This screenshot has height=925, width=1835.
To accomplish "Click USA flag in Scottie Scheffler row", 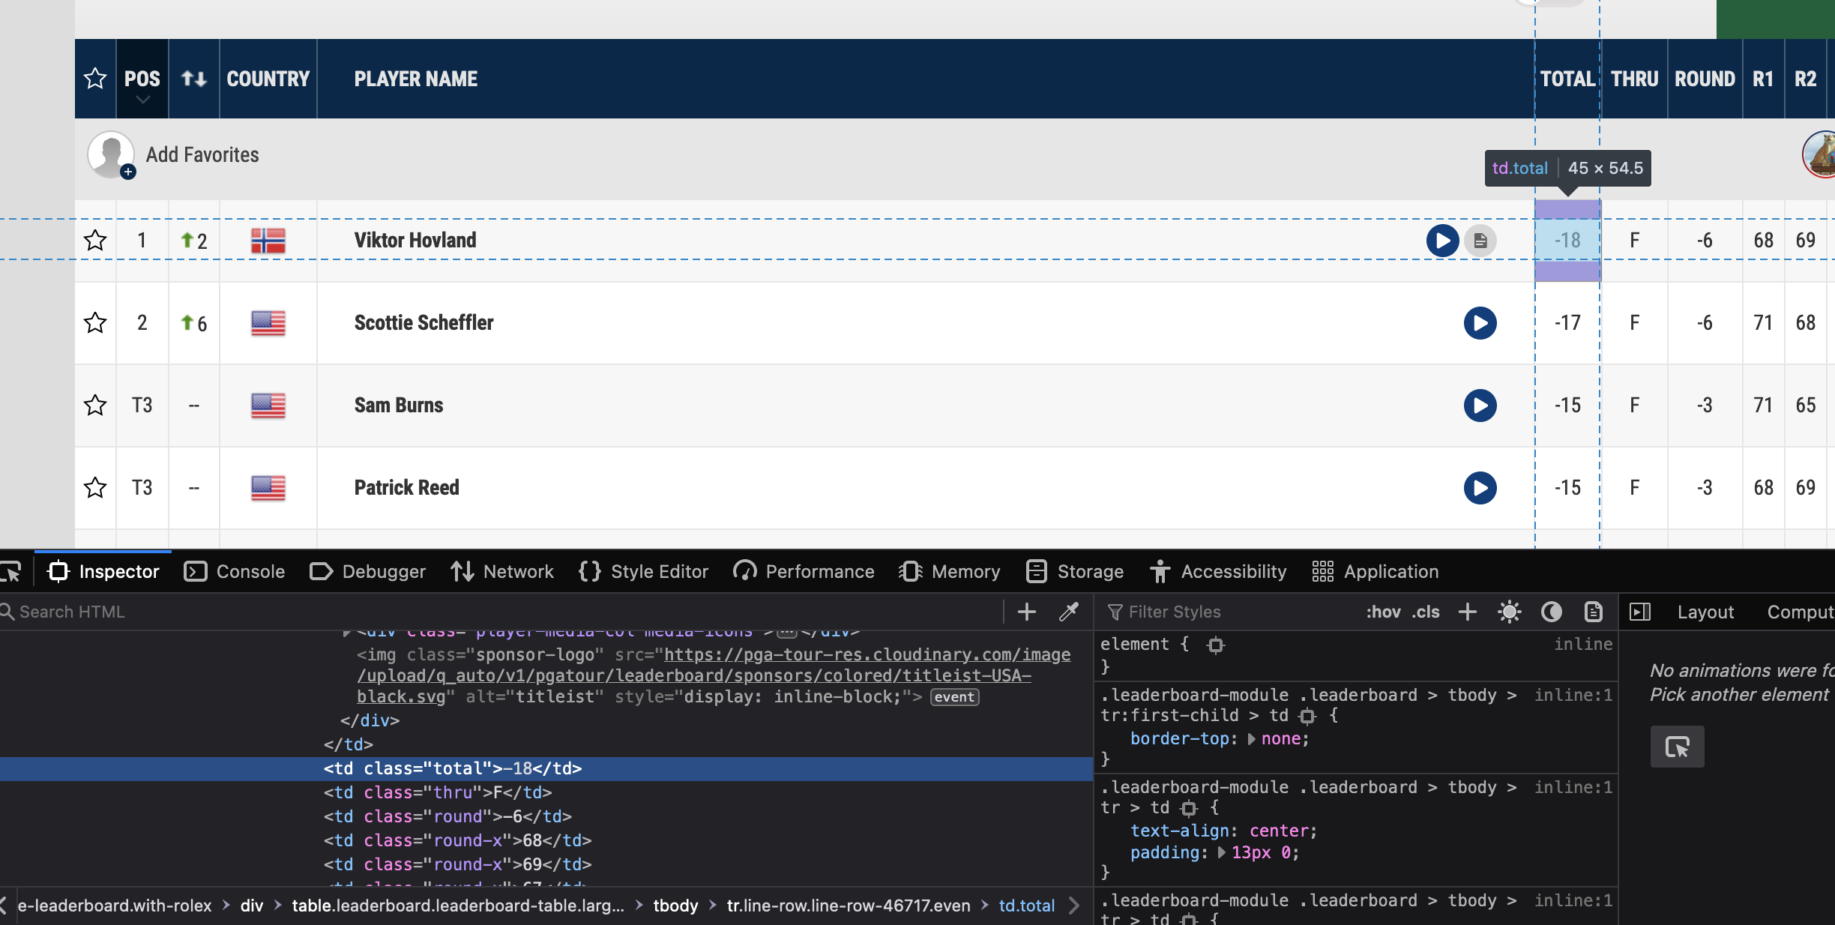I will click(268, 323).
